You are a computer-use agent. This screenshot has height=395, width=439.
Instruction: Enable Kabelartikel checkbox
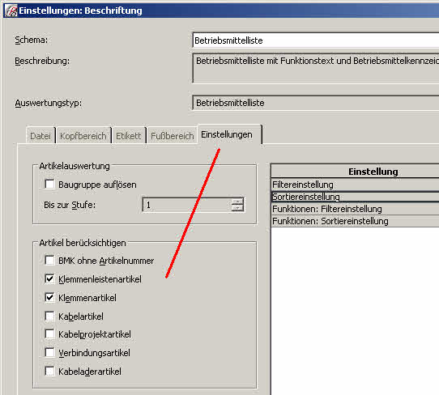[50, 316]
